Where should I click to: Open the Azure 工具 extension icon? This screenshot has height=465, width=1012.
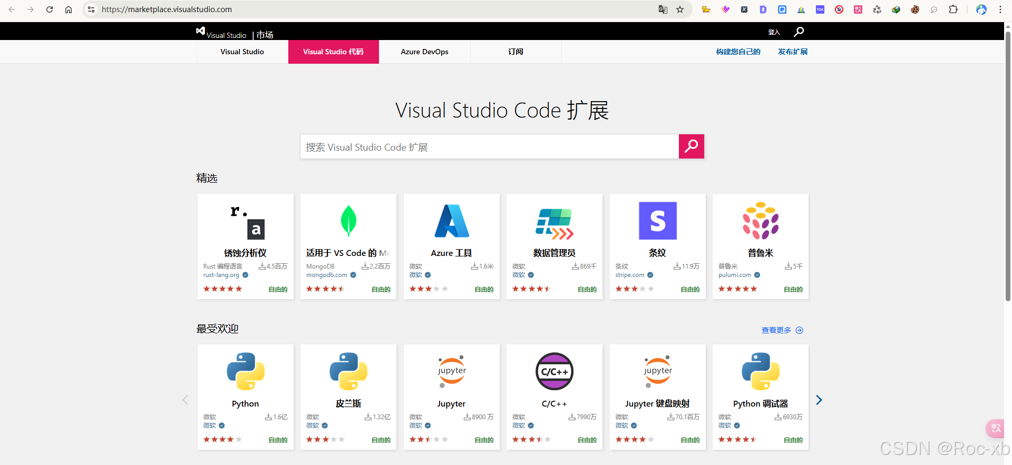tap(452, 221)
